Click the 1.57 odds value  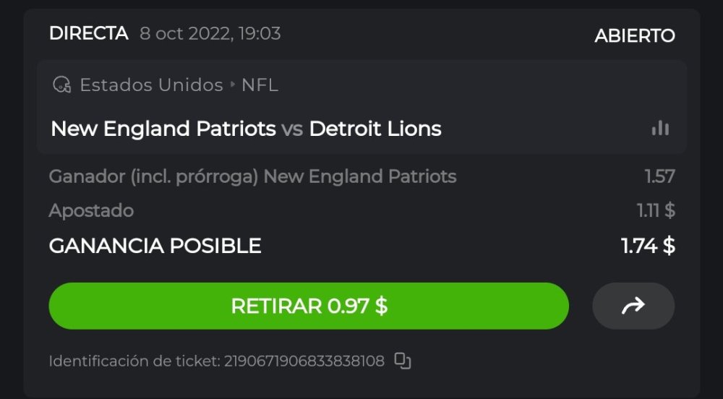click(x=659, y=176)
